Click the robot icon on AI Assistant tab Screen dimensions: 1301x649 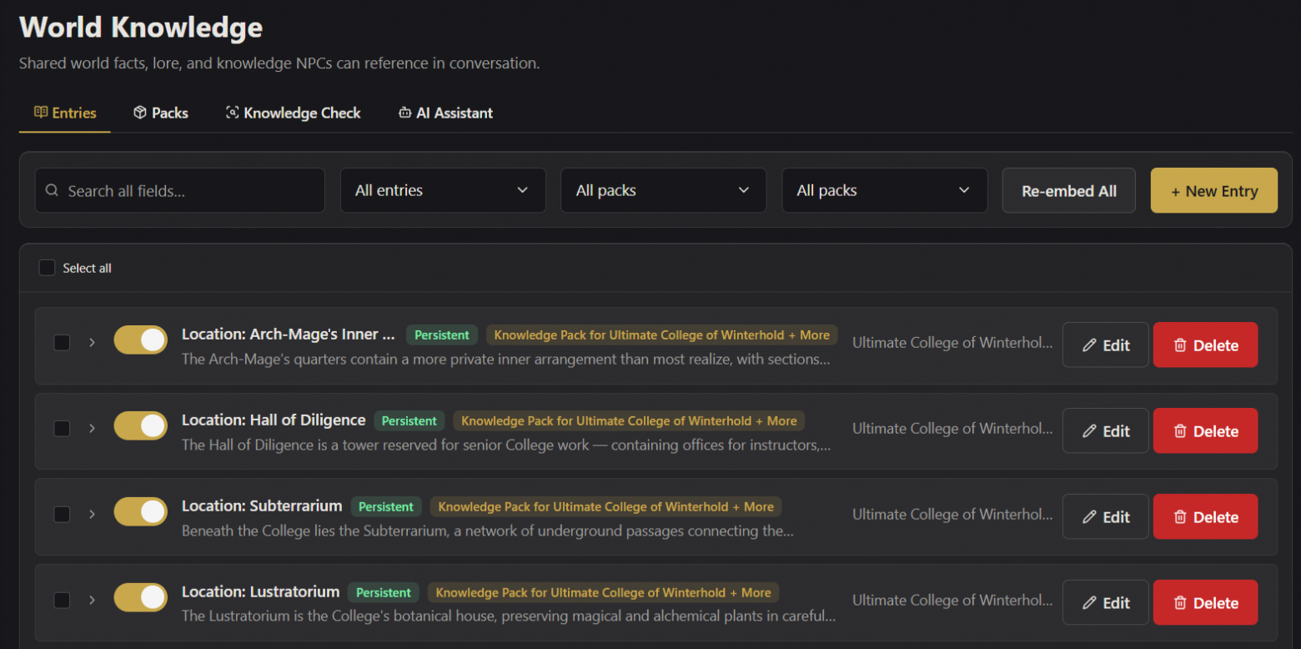tap(405, 113)
